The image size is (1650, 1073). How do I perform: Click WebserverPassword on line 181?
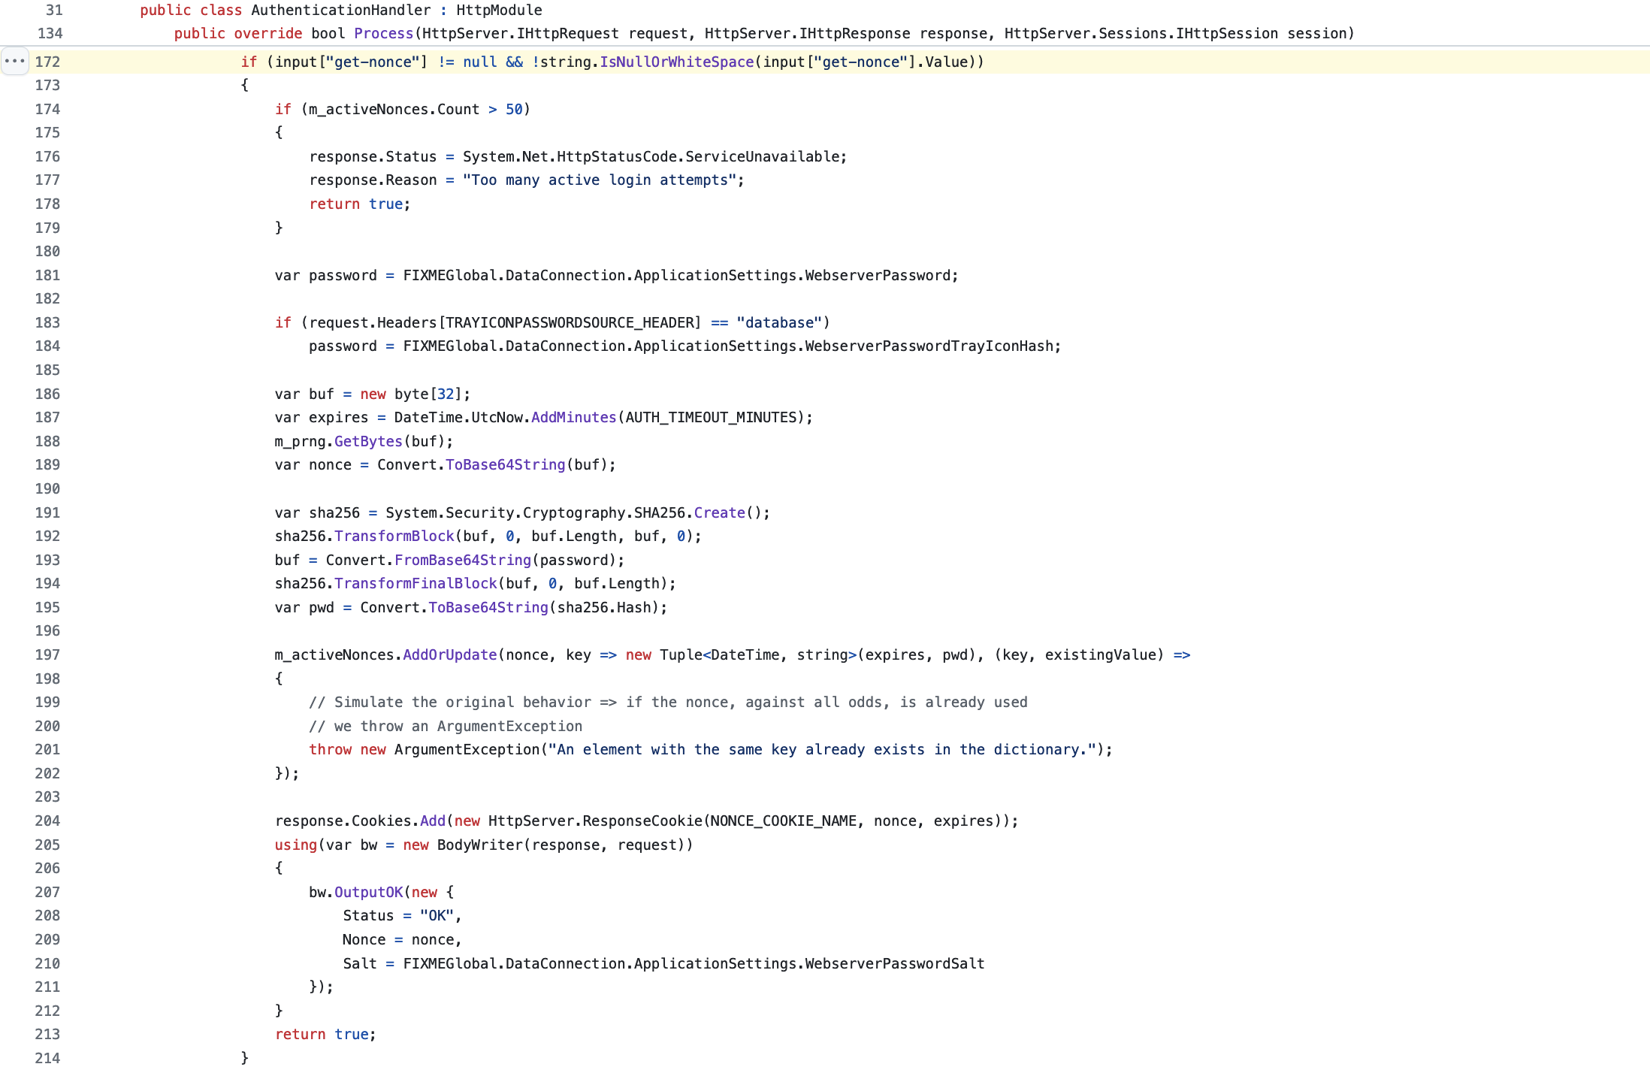[x=877, y=275]
